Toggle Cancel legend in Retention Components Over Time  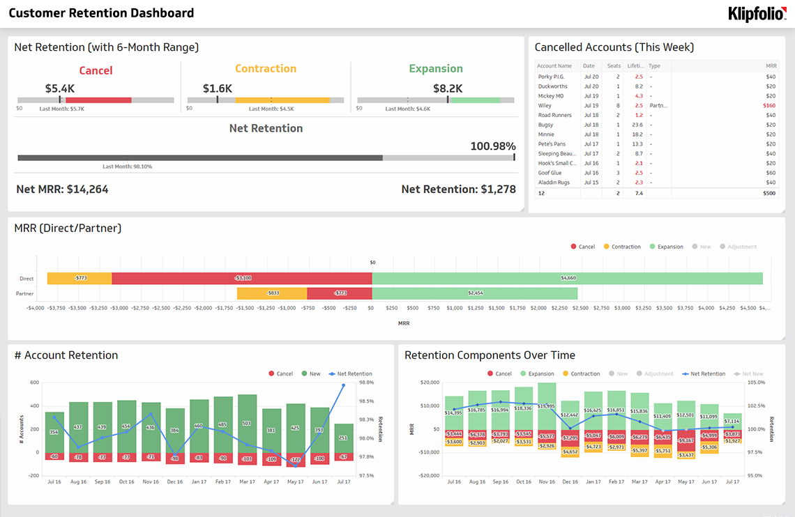coord(499,373)
